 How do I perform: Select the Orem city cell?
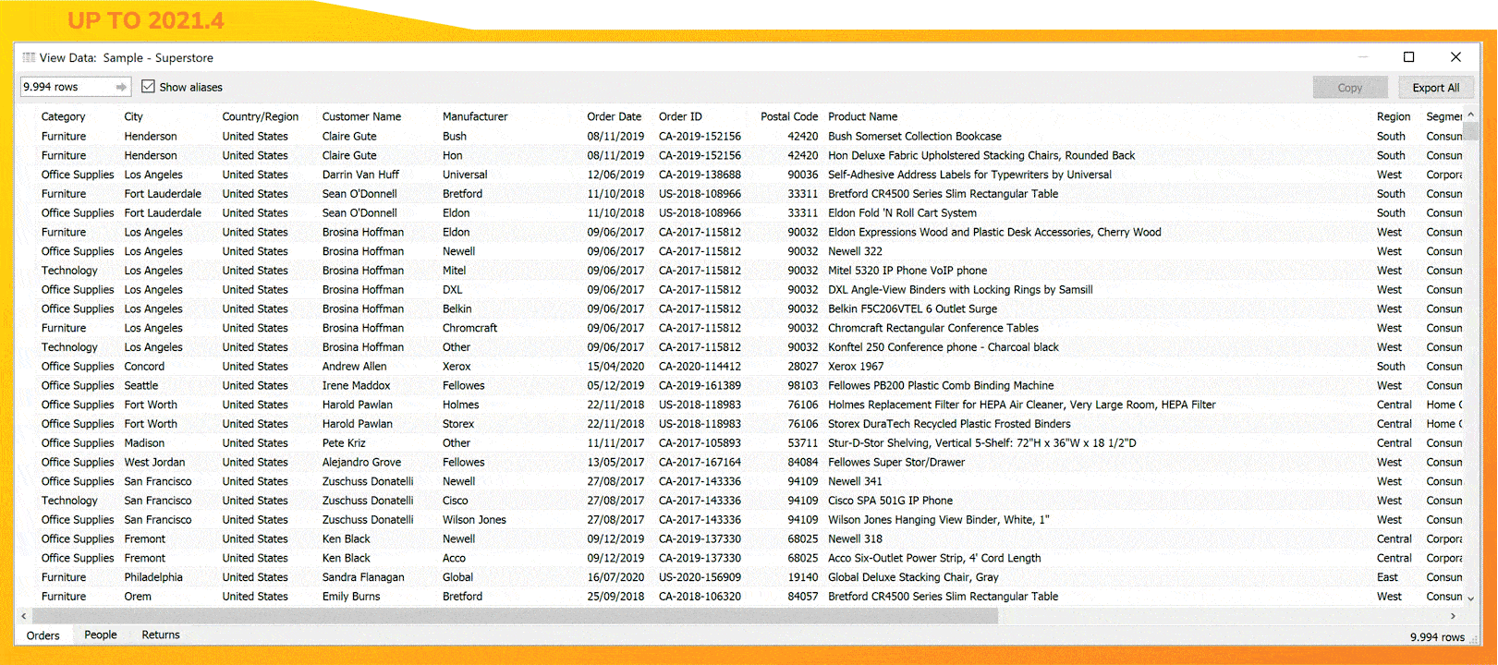[138, 597]
